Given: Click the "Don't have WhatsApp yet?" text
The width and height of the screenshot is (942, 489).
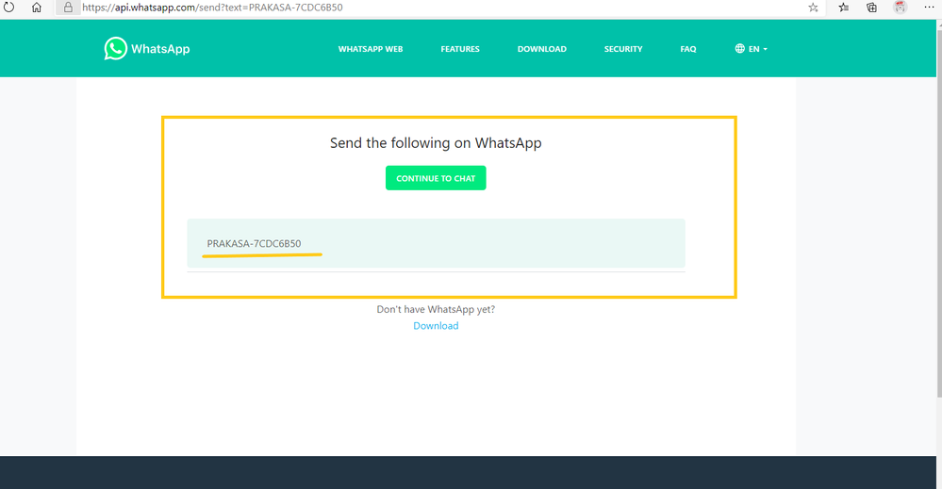Looking at the screenshot, I should coord(436,310).
